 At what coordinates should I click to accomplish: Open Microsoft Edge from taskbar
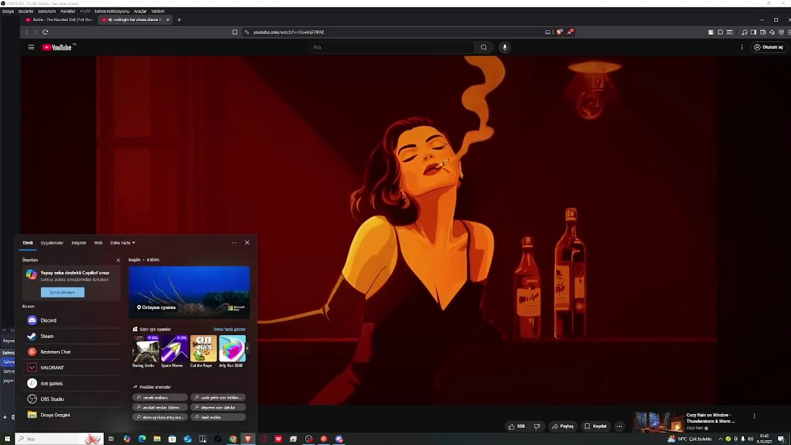pos(142,439)
